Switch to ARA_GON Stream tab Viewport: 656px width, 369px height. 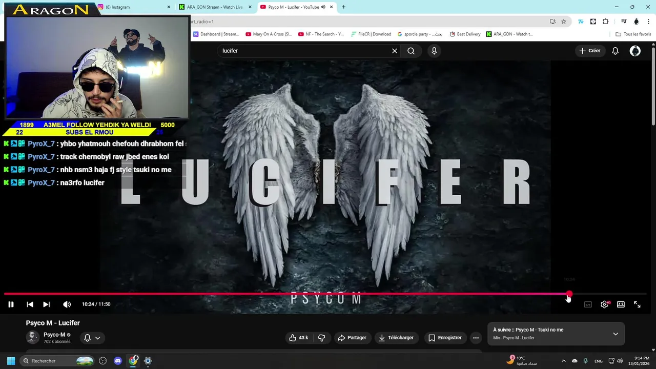pos(214,7)
